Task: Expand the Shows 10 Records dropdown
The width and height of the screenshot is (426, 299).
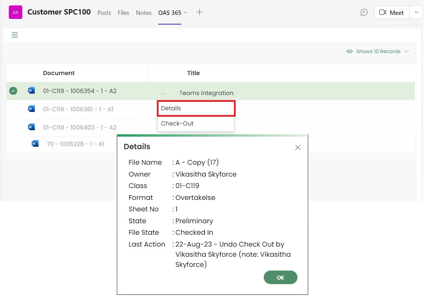Action: tap(406, 51)
